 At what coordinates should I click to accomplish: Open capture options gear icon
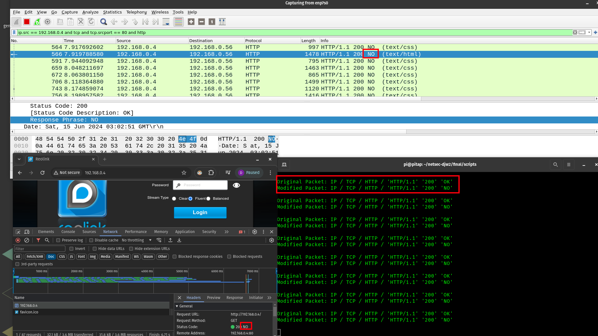[x=47, y=22]
